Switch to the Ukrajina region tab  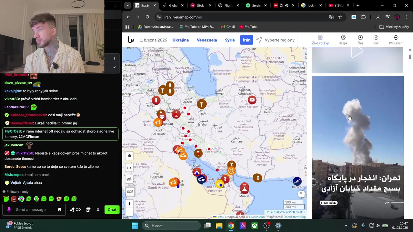coord(180,40)
